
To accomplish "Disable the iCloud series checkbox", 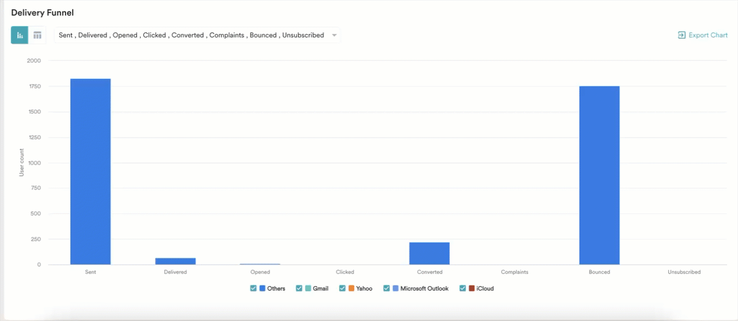I will tap(462, 288).
